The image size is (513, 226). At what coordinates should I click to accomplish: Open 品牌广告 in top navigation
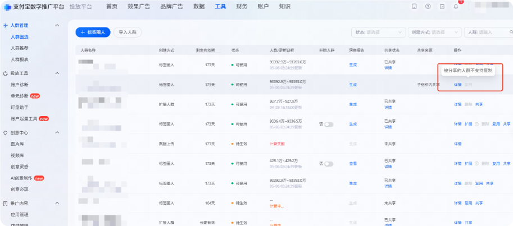coord(172,7)
